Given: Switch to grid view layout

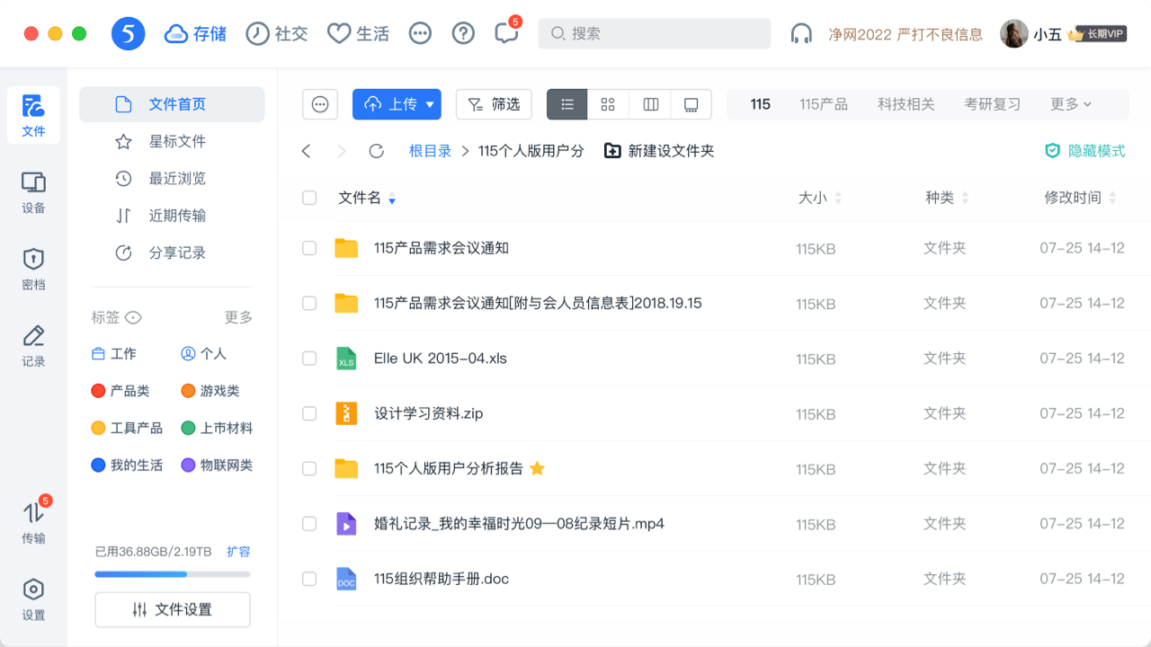Looking at the screenshot, I should [608, 104].
